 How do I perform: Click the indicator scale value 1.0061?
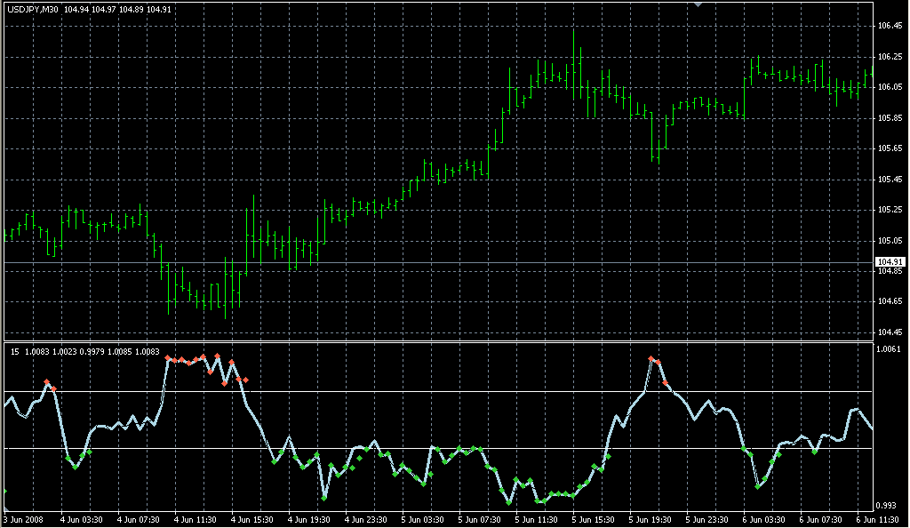(x=890, y=349)
